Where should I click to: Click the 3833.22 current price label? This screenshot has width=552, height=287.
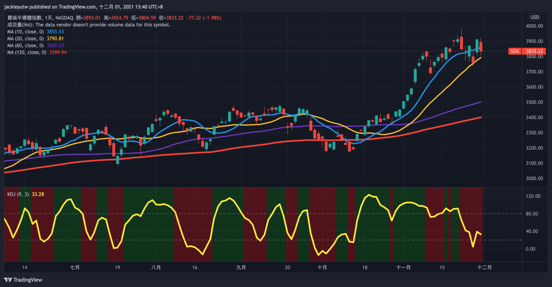(534, 51)
